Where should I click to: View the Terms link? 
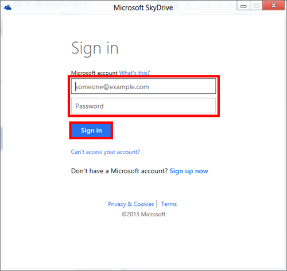point(169,204)
